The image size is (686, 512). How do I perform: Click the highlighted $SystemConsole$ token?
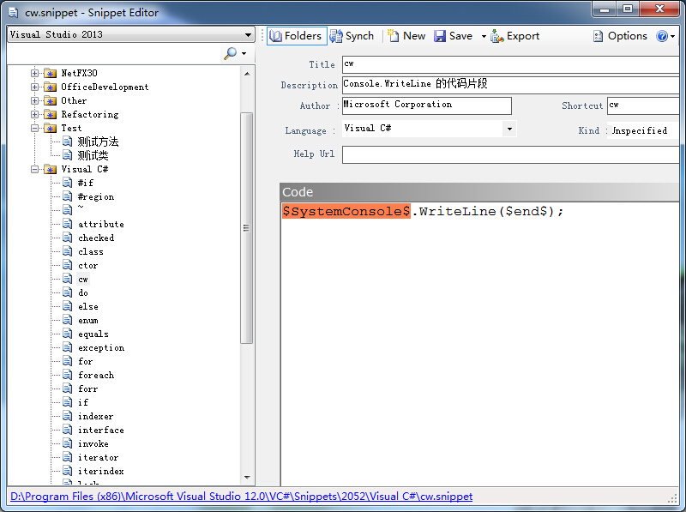pyautogui.click(x=346, y=211)
